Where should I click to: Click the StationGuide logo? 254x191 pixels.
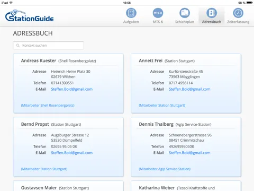[x=30, y=15]
